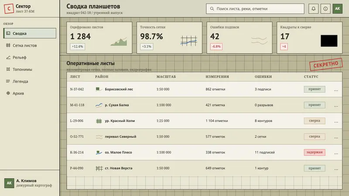
Task: Open row menu for M-41-118
Action: click(336, 105)
